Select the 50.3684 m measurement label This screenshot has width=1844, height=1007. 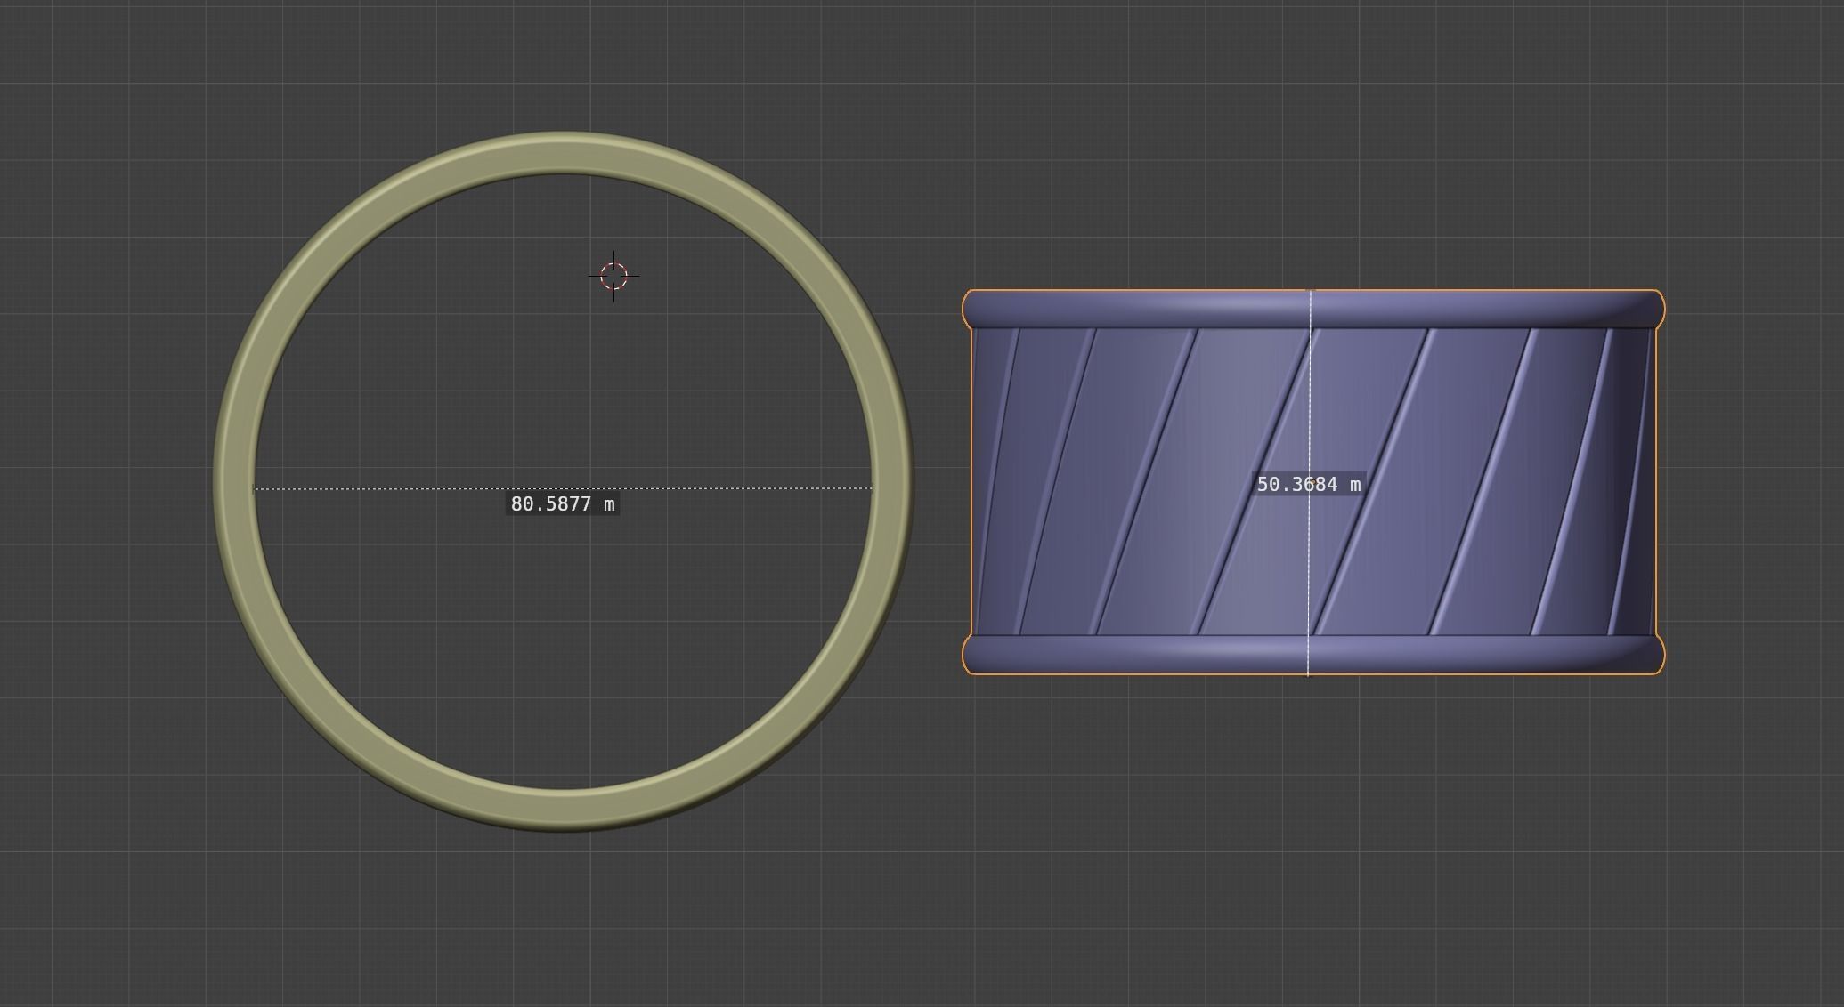point(1308,485)
